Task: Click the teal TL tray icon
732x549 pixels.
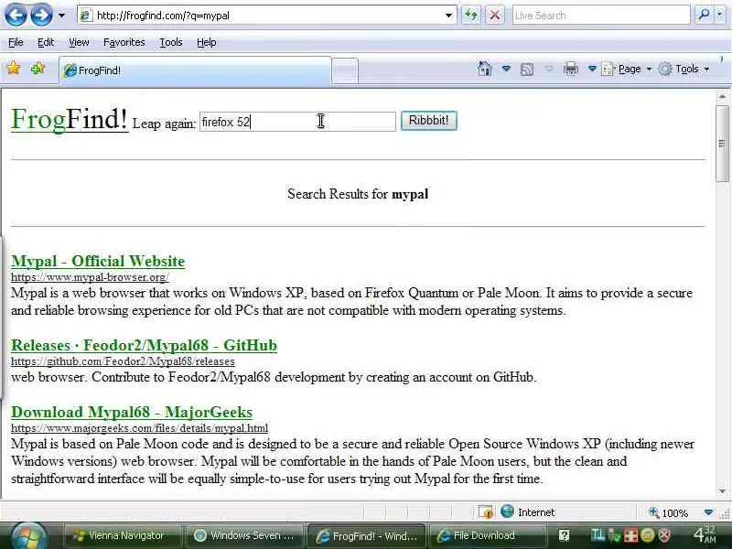Action: pyautogui.click(x=597, y=535)
